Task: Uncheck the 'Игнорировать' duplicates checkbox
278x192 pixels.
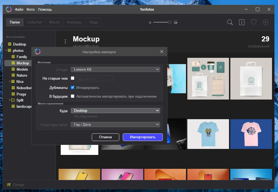Action: click(x=73, y=88)
